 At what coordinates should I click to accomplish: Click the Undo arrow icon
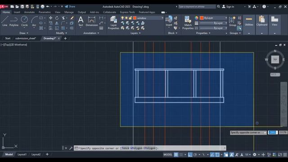48,7
